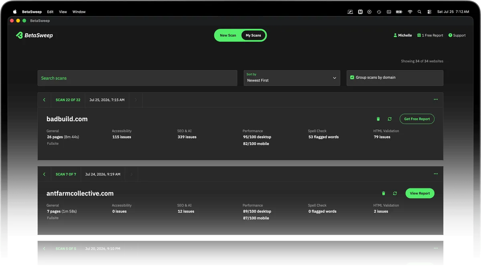Rescan badbuild.com with the refresh icon
This screenshot has height=267, width=481.
point(390,119)
